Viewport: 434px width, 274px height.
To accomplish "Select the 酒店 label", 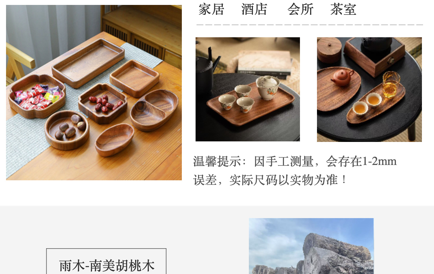I will (254, 9).
